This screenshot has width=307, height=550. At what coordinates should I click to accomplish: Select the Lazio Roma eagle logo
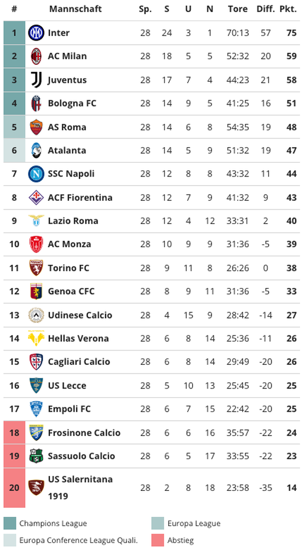(36, 221)
